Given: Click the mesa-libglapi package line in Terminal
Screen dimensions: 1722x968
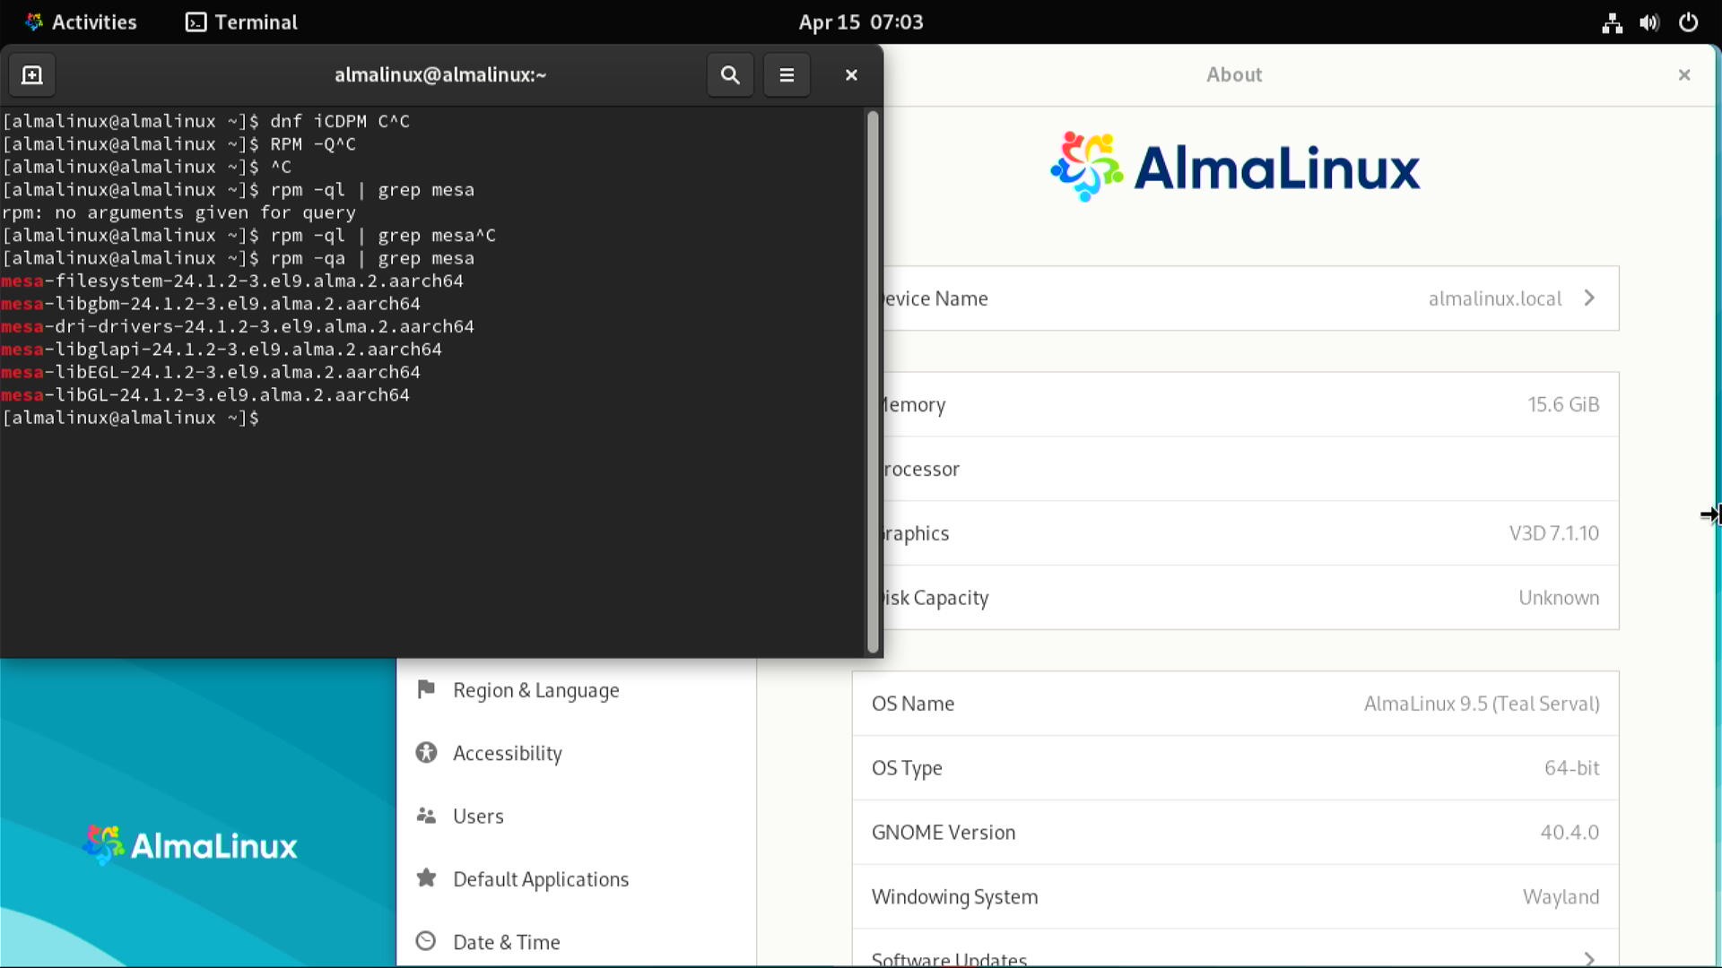Looking at the screenshot, I should click(222, 350).
